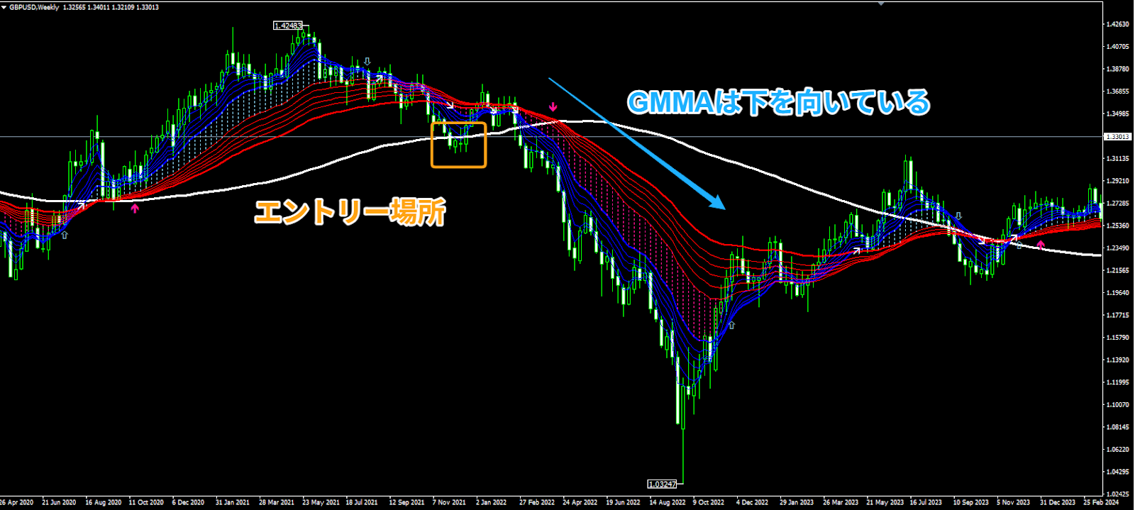
Task: Select the large blue diagonal trend arrow
Action: click(637, 144)
